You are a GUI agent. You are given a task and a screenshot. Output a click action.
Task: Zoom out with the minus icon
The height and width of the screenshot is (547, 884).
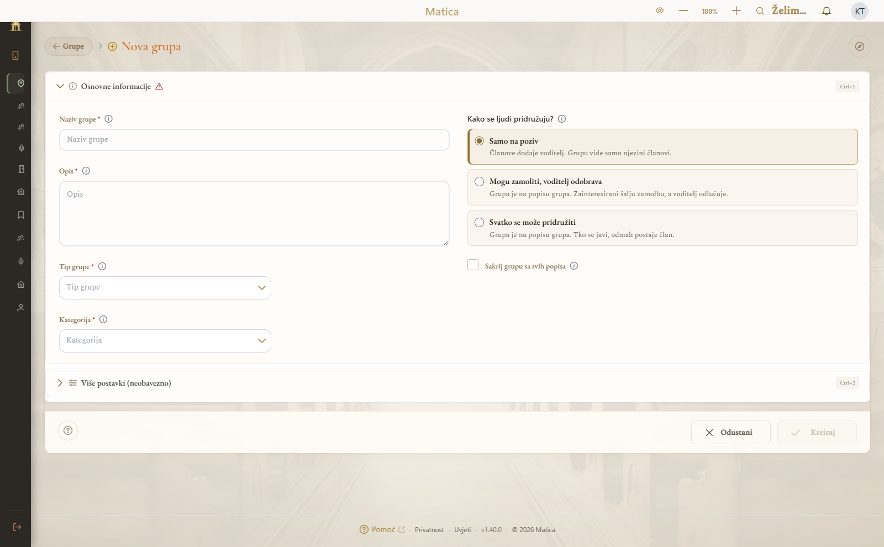pos(683,10)
